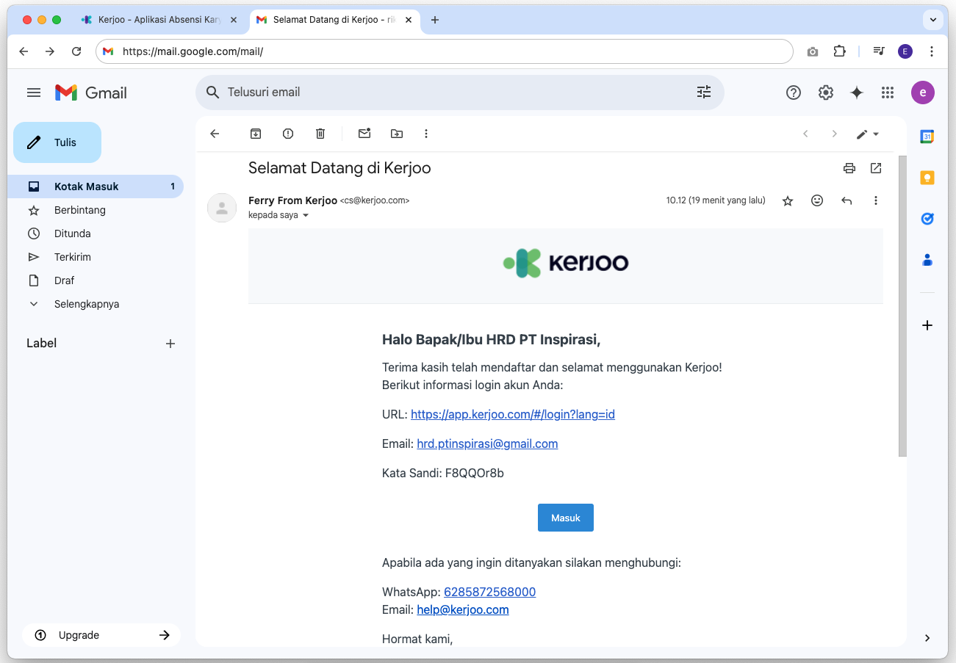Screen dimensions: 956x663
Task: Open the app.kerjoo.com login URL link
Action: (x=512, y=414)
